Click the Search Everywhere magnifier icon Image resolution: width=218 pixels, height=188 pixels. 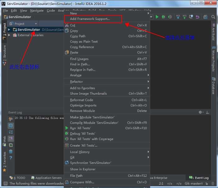click(213, 17)
